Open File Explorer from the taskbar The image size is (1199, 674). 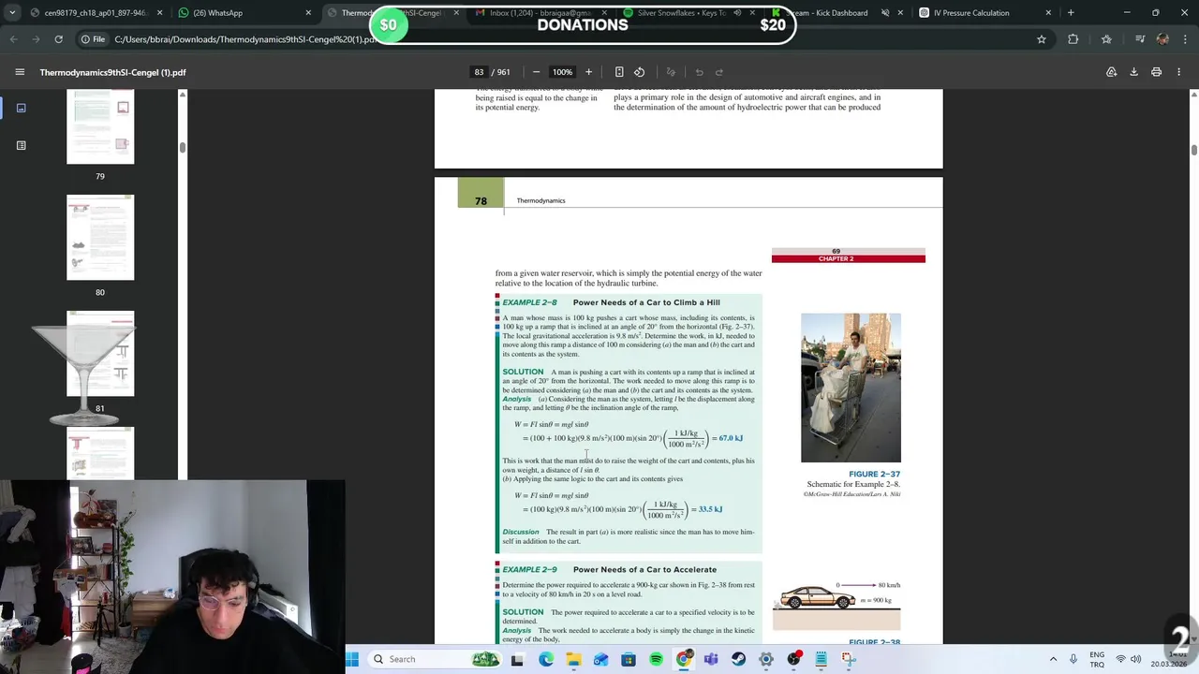(573, 659)
